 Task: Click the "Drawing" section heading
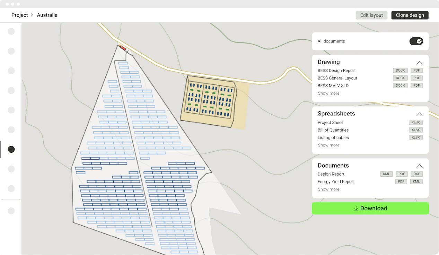click(328, 62)
